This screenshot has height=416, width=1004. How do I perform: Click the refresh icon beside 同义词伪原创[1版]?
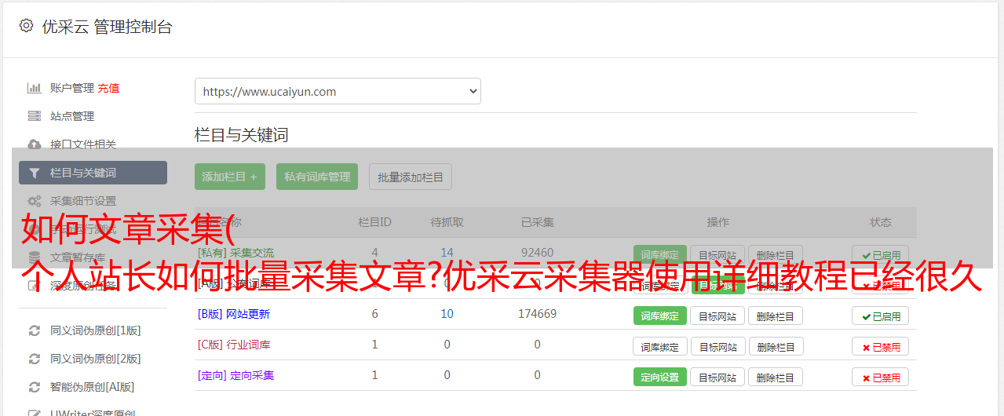[x=35, y=330]
